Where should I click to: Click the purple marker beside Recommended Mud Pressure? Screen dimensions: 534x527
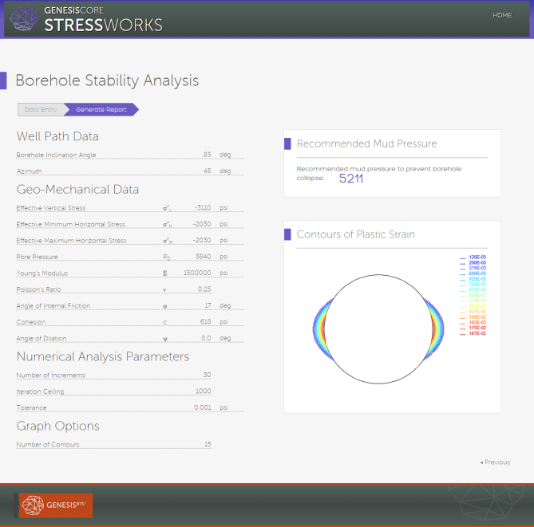point(287,144)
